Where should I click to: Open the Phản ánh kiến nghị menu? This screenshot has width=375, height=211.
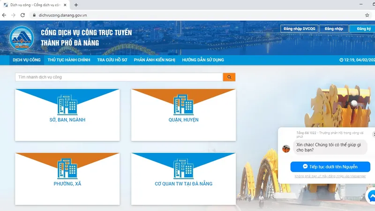[x=155, y=60]
